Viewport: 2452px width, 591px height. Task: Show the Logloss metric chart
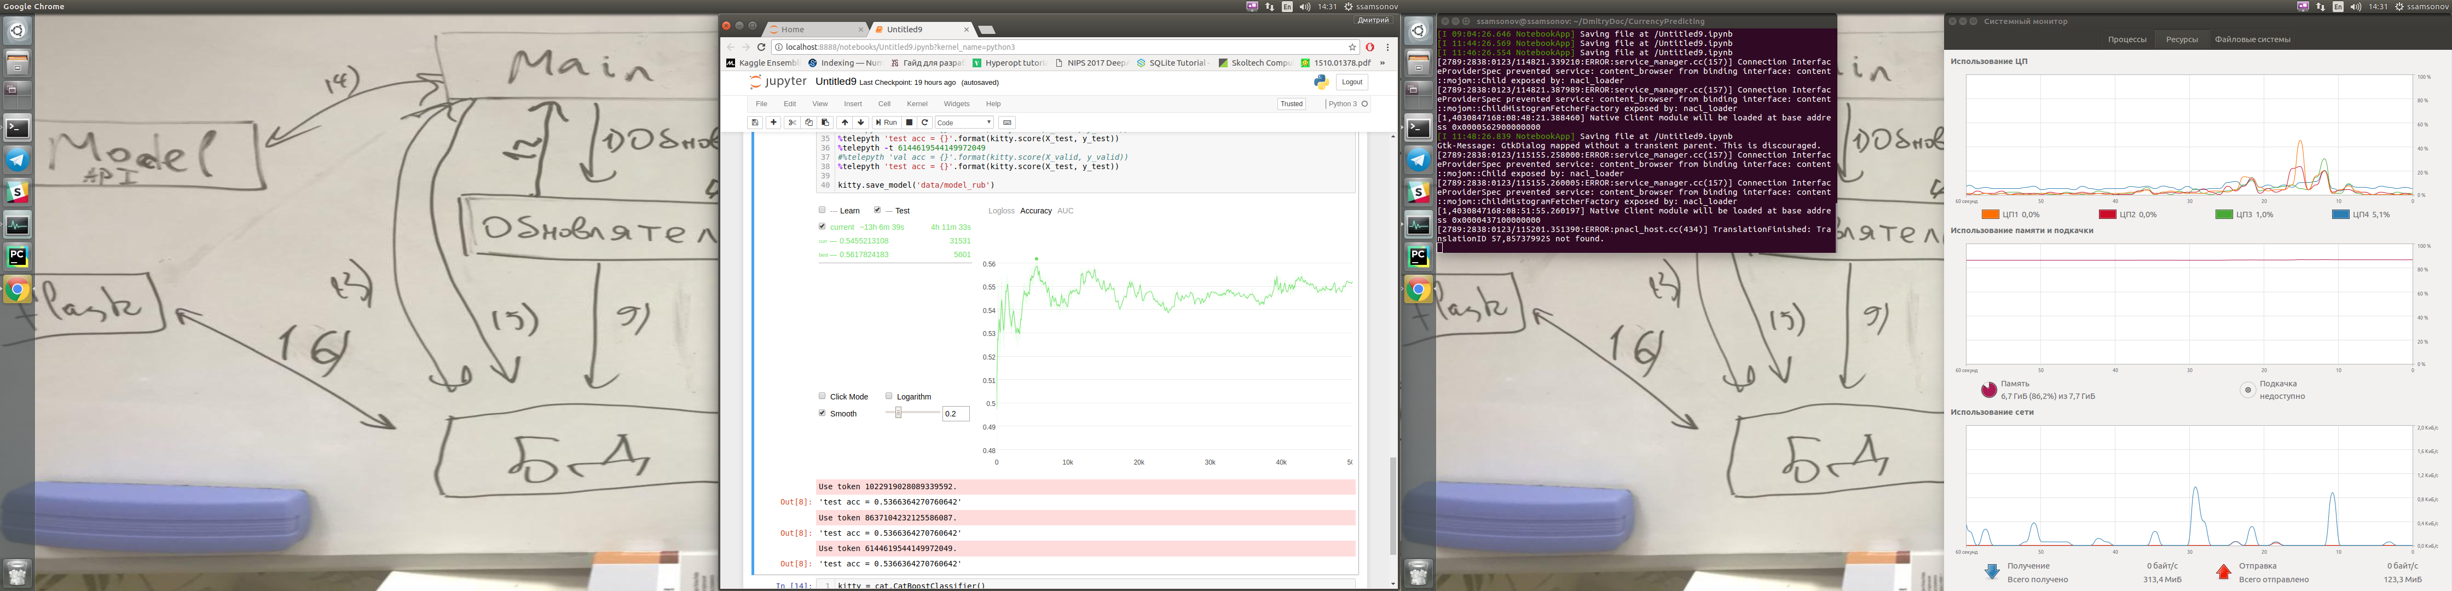point(1002,211)
